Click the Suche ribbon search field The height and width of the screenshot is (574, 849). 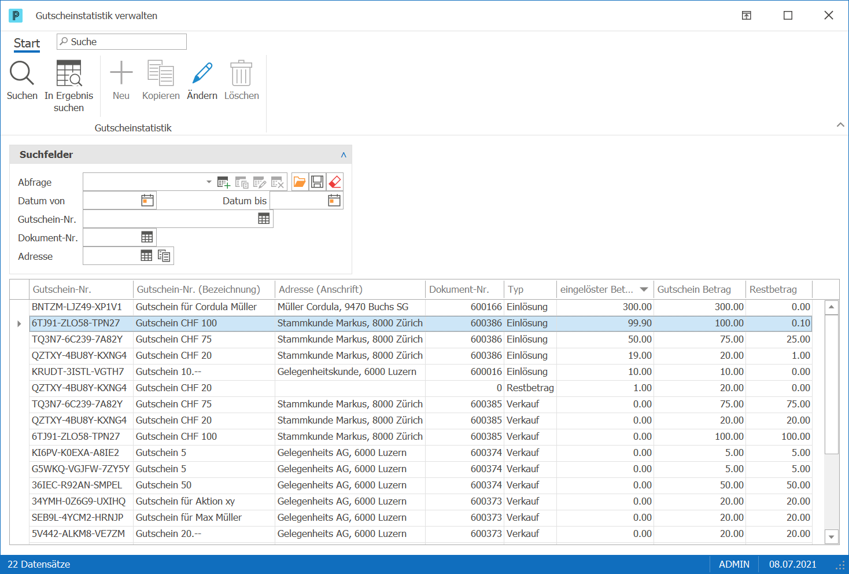(121, 42)
